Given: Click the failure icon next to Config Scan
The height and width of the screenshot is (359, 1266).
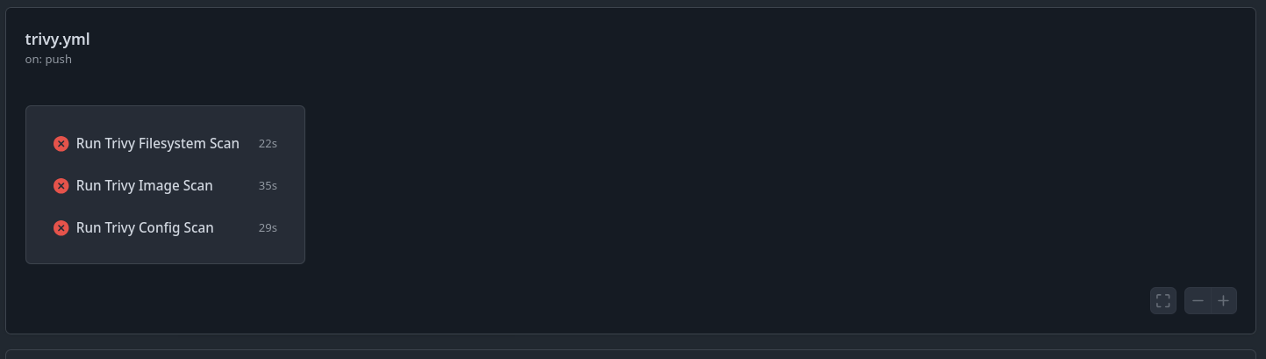Looking at the screenshot, I should pyautogui.click(x=61, y=228).
